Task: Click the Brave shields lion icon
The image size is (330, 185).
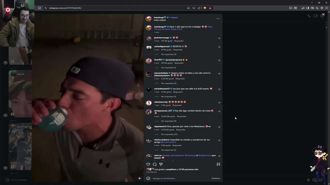Action: click(x=205, y=8)
